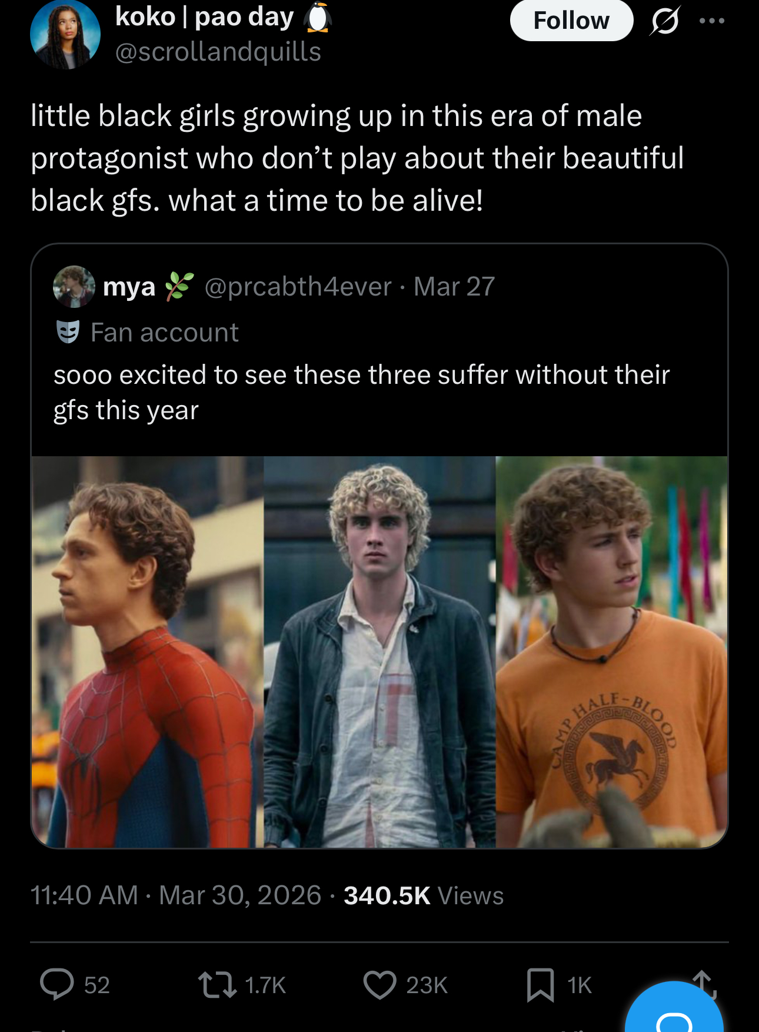View the blond curly-haired actor photo
The image size is (759, 1032).
tap(379, 652)
